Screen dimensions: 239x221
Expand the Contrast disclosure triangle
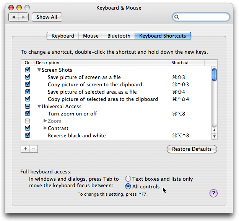(x=45, y=128)
